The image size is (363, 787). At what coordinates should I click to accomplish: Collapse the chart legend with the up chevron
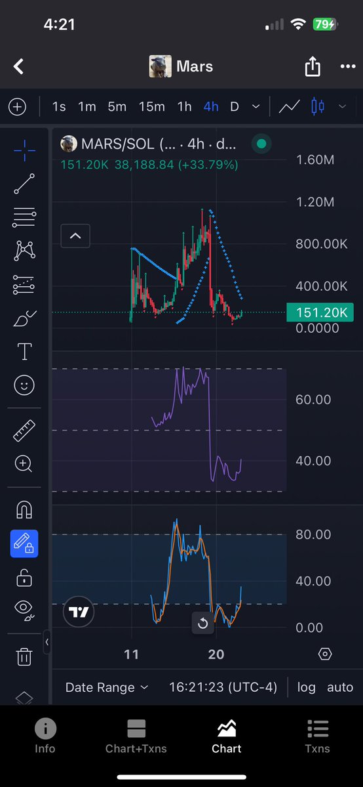coord(75,236)
